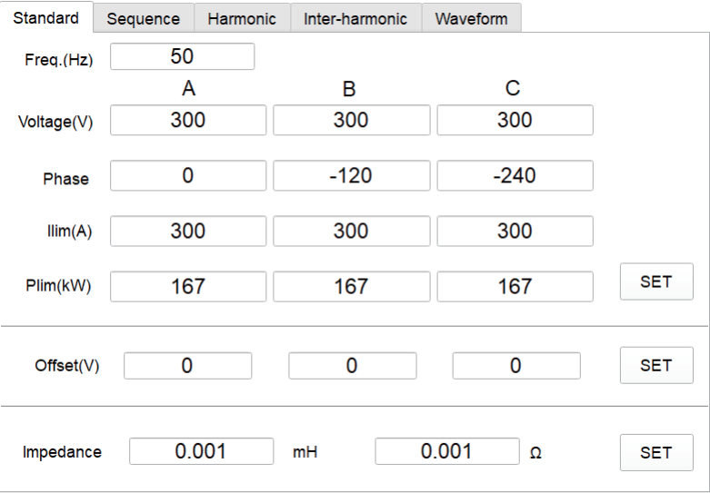Go to the Waveform tab
Image resolution: width=710 pixels, height=493 pixels.
click(471, 18)
